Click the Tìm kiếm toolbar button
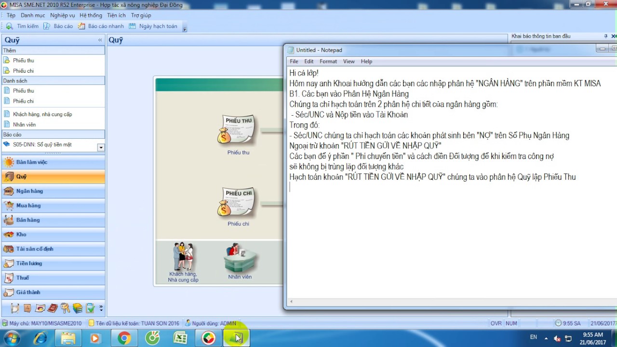This screenshot has height=347, width=617. pos(23,26)
